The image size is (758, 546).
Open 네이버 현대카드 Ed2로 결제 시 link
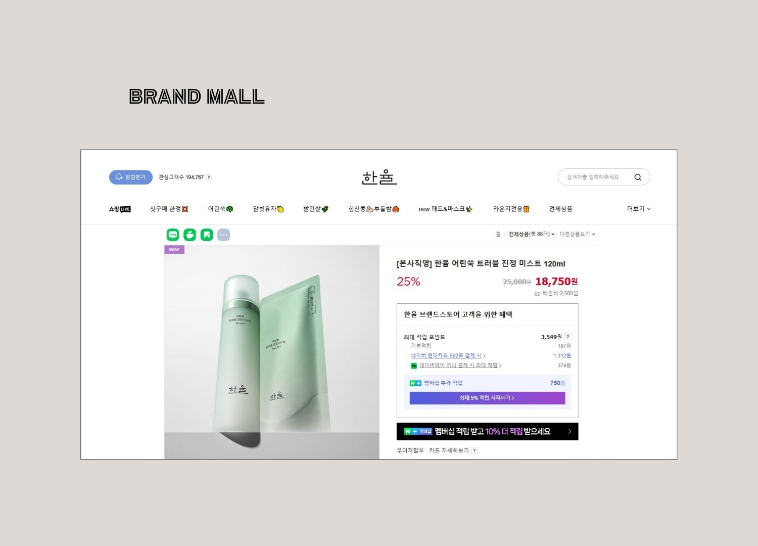(448, 356)
